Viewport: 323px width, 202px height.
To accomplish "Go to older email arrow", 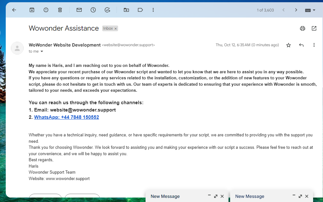I will click(296, 10).
